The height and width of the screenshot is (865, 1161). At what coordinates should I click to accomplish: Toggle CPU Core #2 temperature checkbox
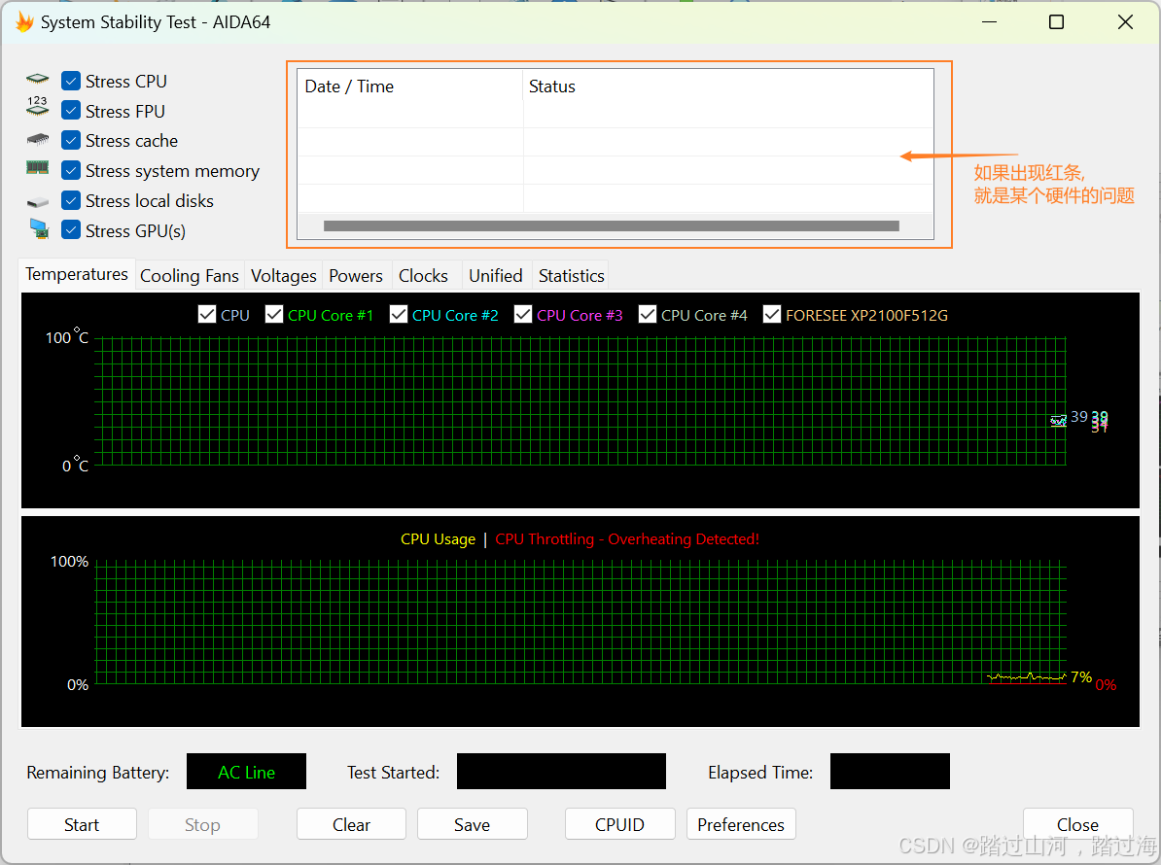coord(399,315)
